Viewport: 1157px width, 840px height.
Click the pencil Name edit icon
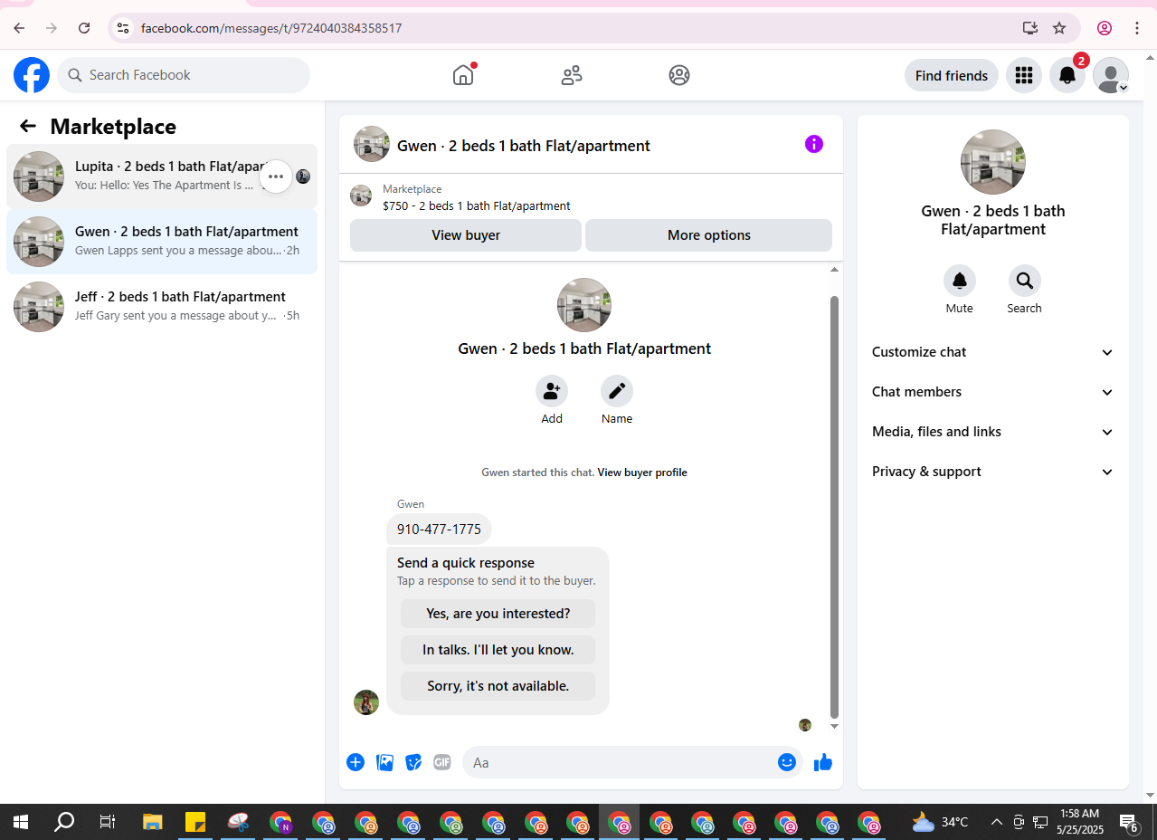(x=617, y=391)
